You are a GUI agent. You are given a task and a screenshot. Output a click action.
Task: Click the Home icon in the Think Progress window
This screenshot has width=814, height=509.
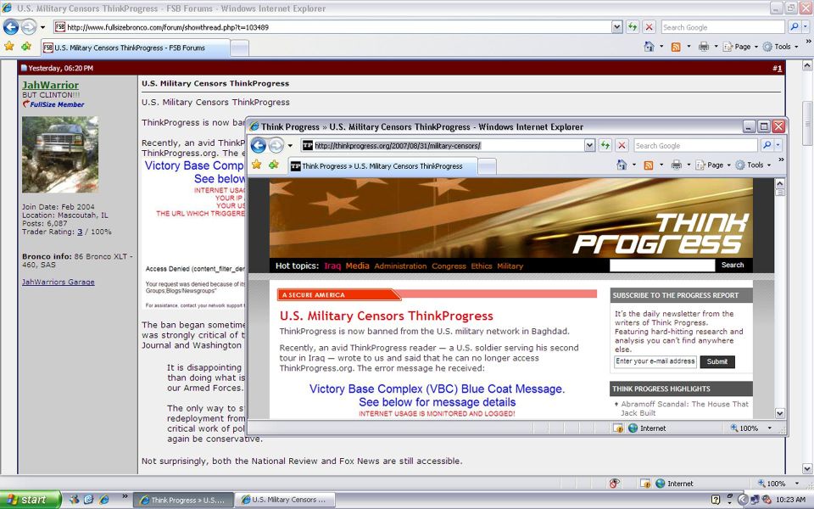click(622, 165)
